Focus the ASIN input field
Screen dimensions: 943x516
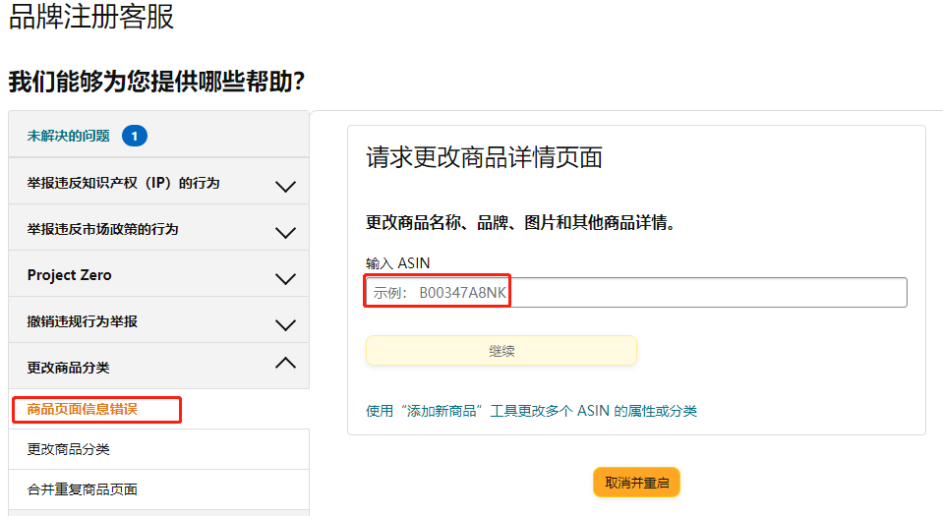[635, 293]
